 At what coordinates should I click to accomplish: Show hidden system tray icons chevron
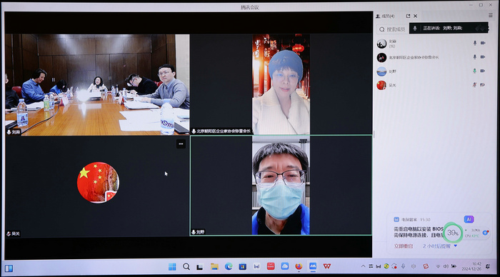pos(363,266)
